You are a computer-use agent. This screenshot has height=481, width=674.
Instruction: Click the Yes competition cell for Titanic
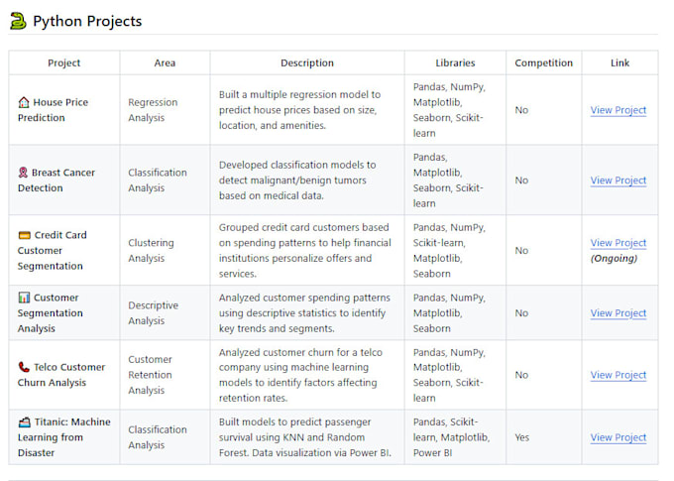[521, 437]
